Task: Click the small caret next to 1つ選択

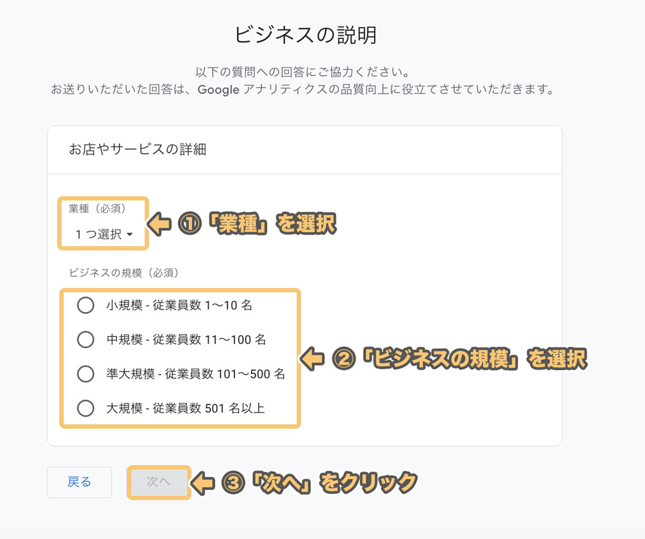Action: (130, 235)
